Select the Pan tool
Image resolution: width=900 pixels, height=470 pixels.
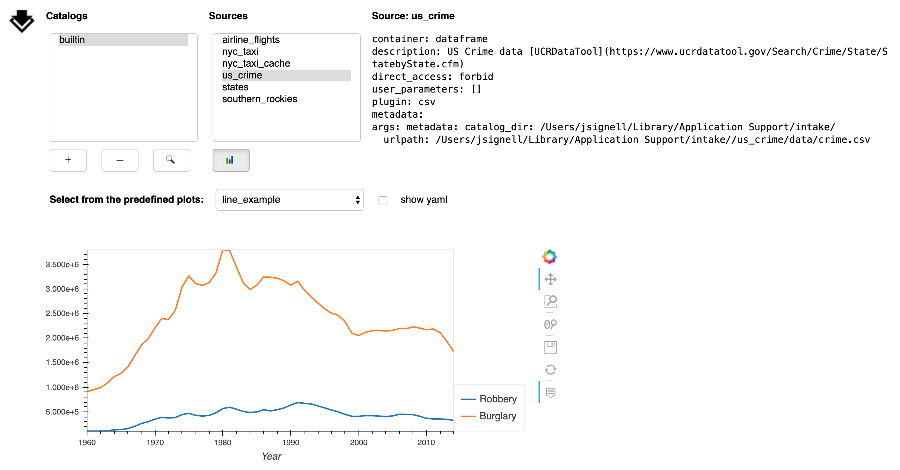point(550,279)
